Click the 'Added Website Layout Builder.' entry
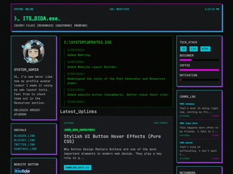Screen dimensions: 233x174 pyautogui.click(x=92, y=67)
